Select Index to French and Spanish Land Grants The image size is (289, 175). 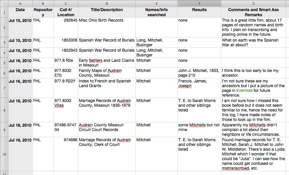pyautogui.click(x=105, y=83)
